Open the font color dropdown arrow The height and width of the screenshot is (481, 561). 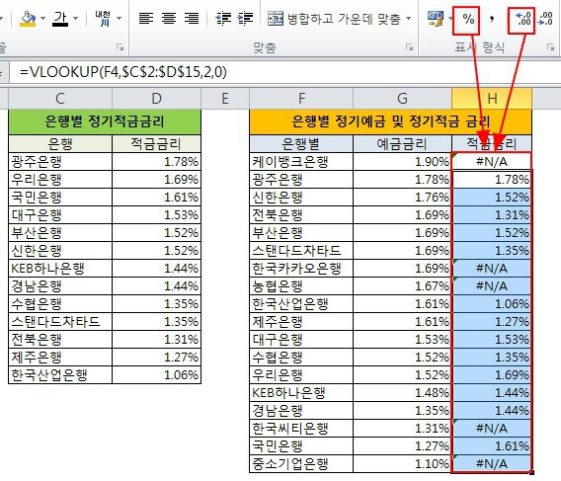pyautogui.click(x=75, y=18)
